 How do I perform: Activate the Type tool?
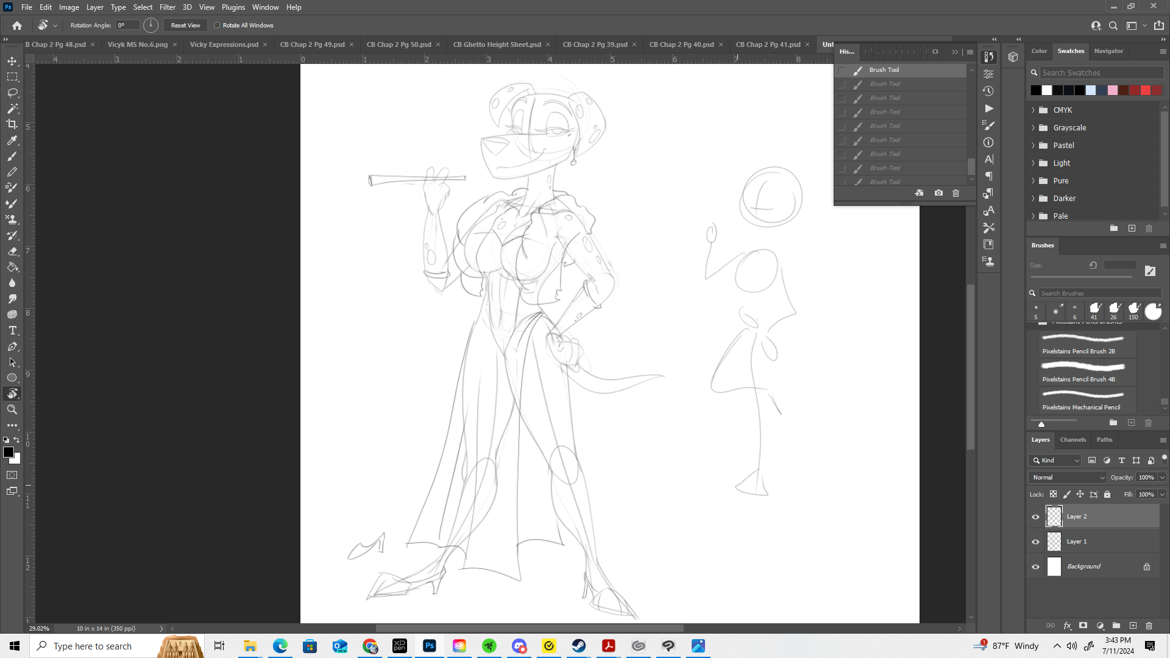[12, 330]
